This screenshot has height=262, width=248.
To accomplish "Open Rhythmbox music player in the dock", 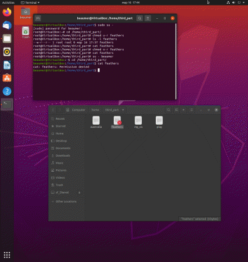I will click(7, 52).
